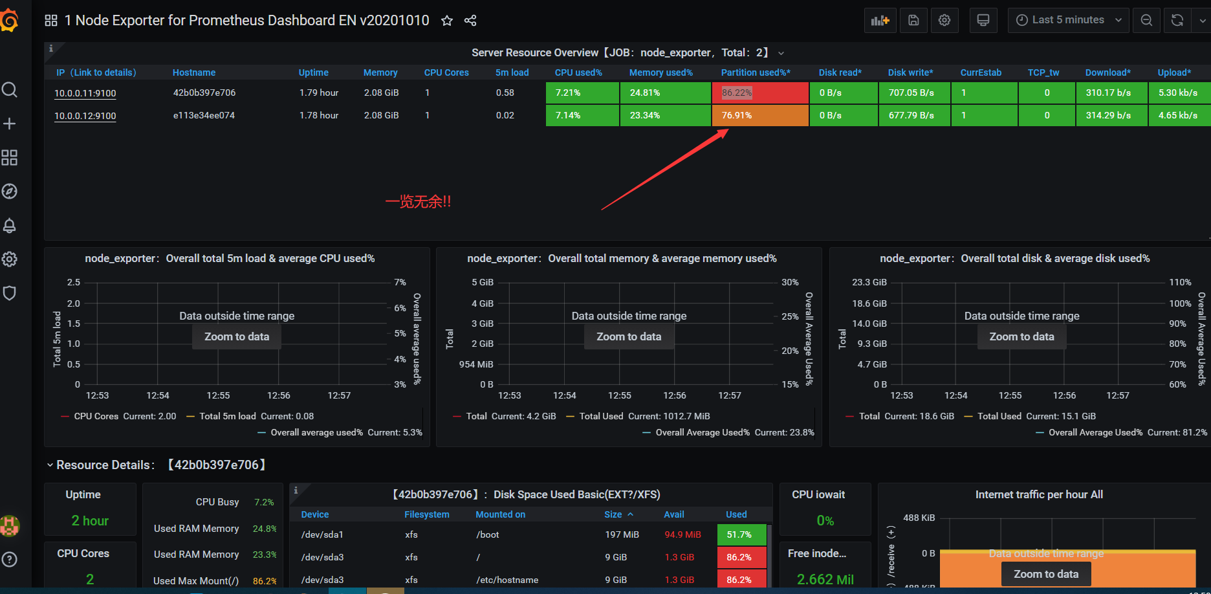This screenshot has height=594, width=1211.
Task: Sort disk table by Avail column
Action: (674, 514)
